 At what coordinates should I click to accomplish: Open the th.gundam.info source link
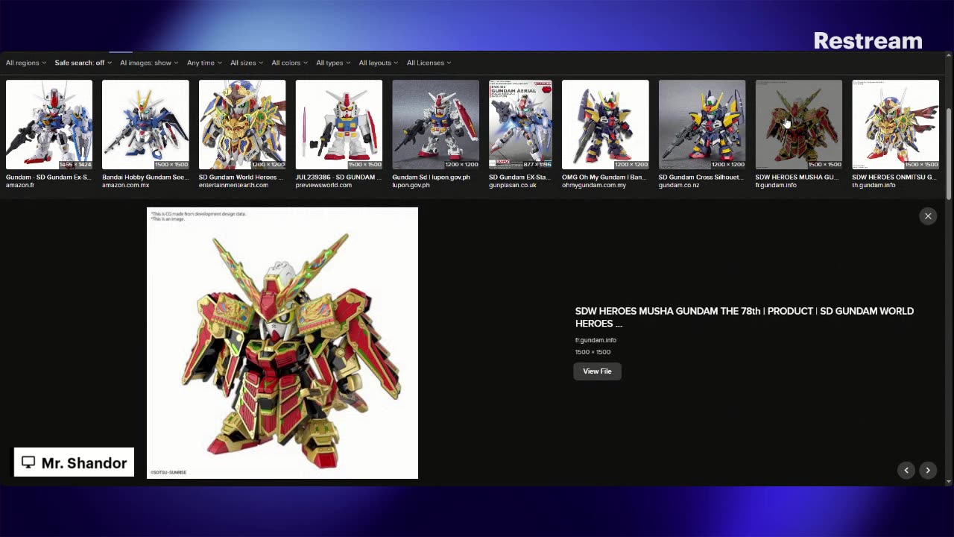874,185
